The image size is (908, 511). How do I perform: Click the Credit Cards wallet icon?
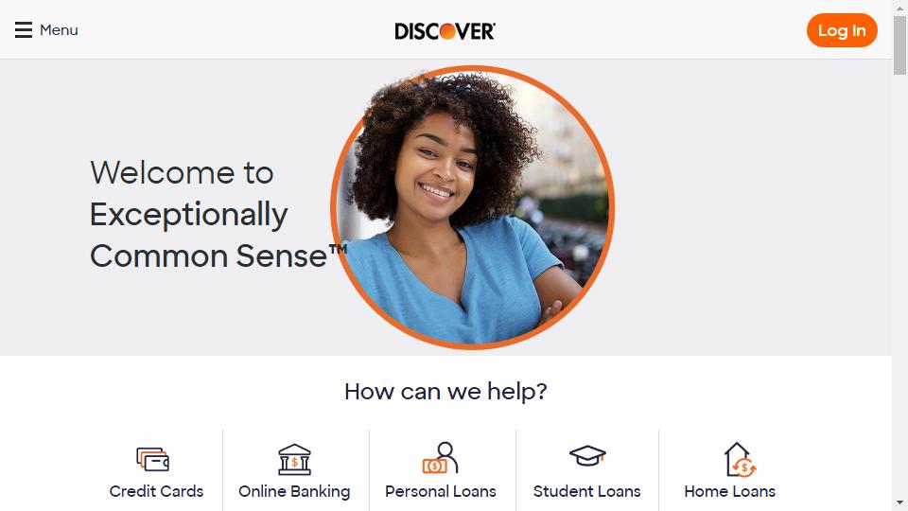point(153,459)
